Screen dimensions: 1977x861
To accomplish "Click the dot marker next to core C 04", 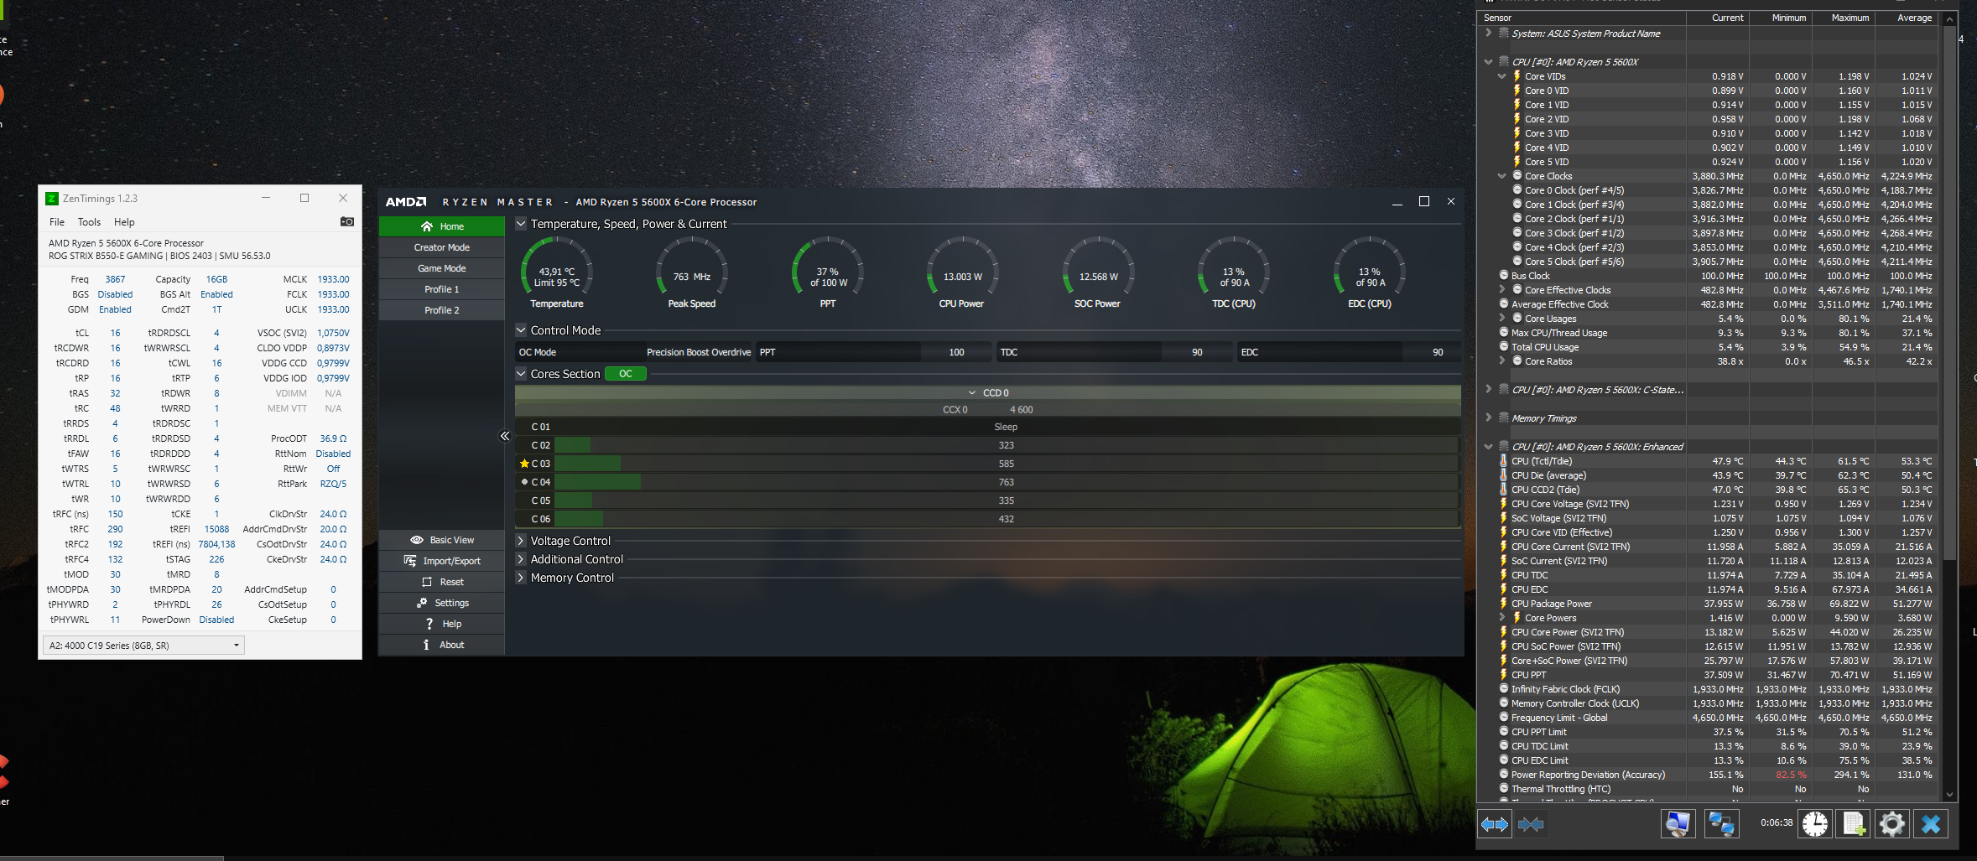I will [524, 482].
